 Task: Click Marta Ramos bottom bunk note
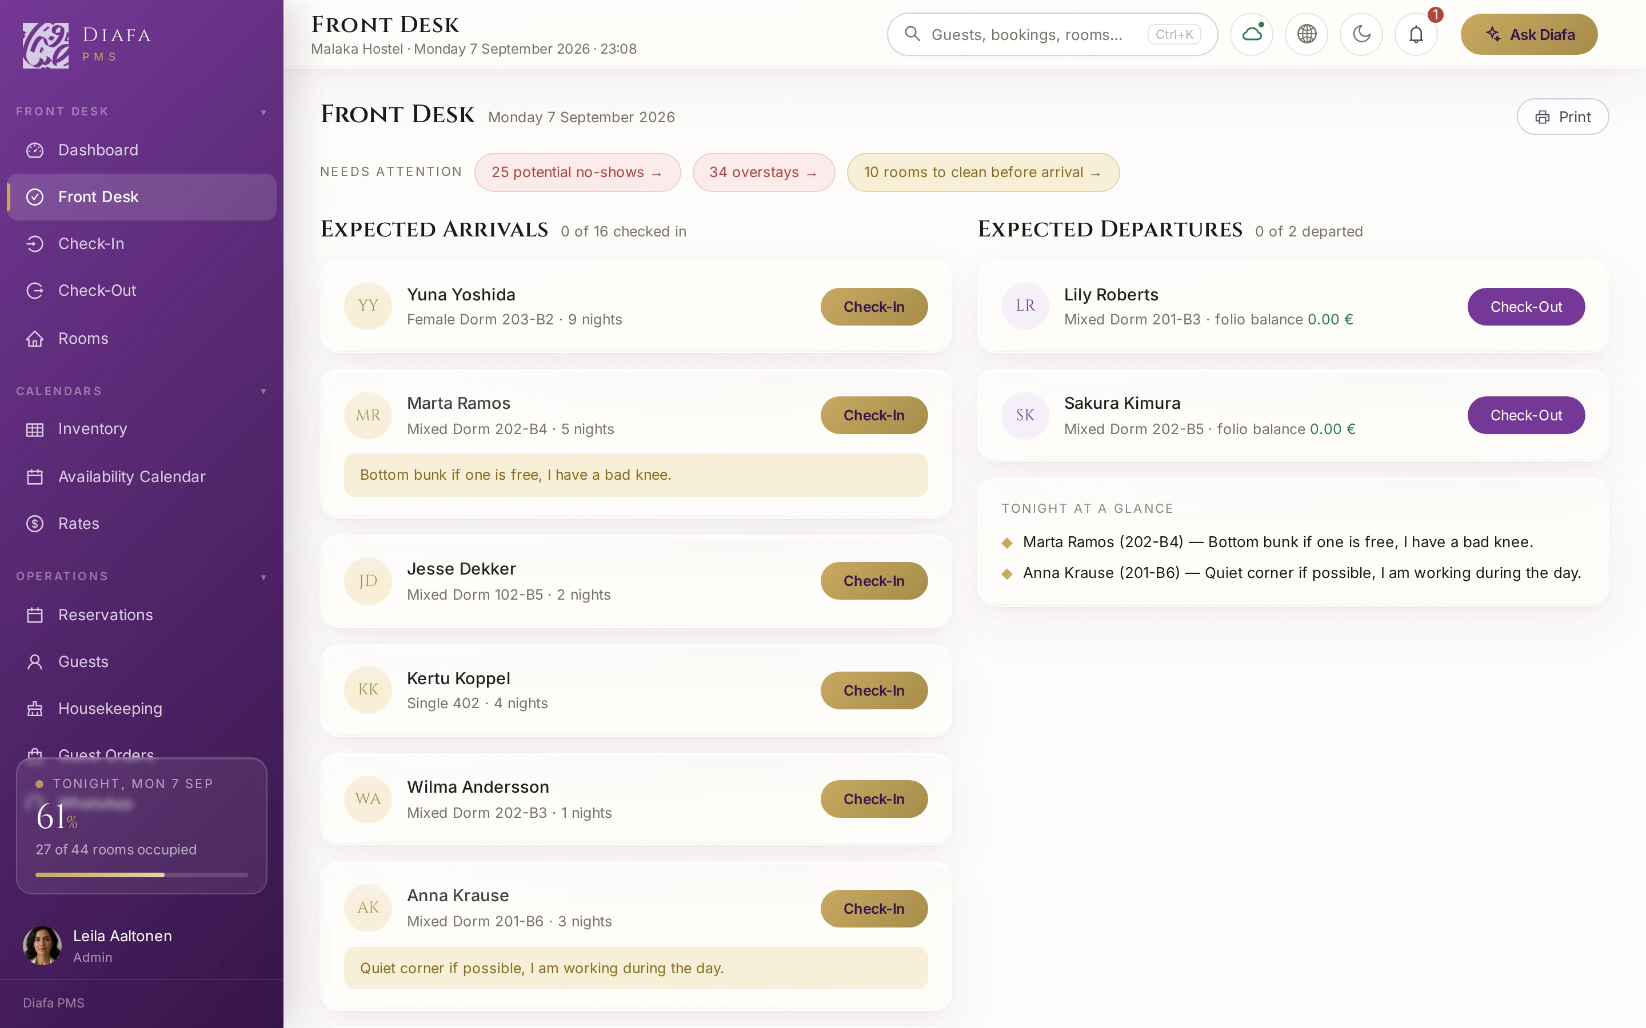click(x=636, y=475)
